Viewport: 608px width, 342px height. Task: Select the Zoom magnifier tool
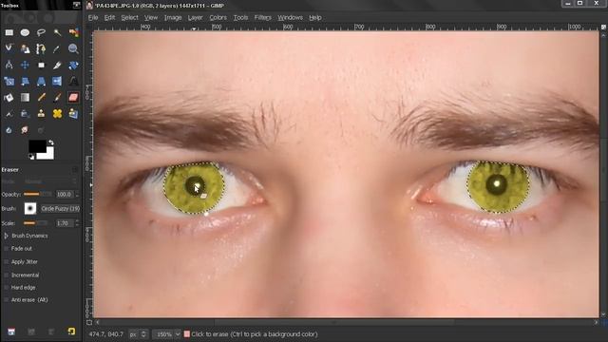[x=73, y=48]
